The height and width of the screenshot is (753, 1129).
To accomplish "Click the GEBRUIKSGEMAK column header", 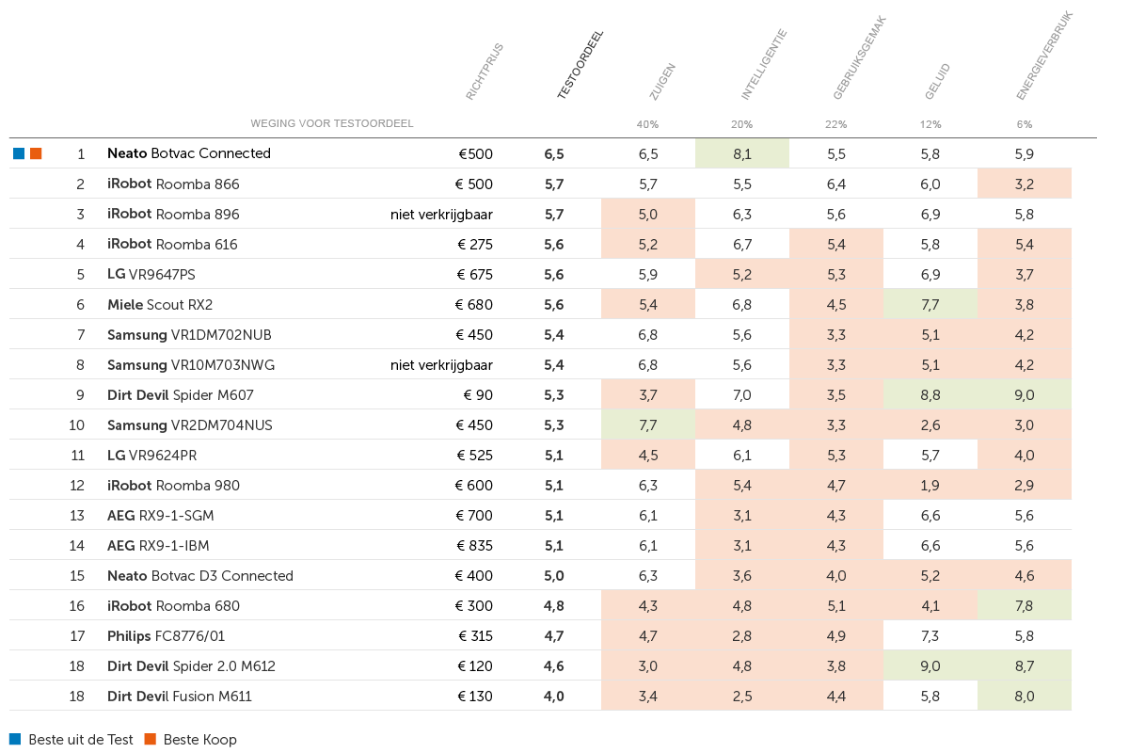I will (x=859, y=57).
